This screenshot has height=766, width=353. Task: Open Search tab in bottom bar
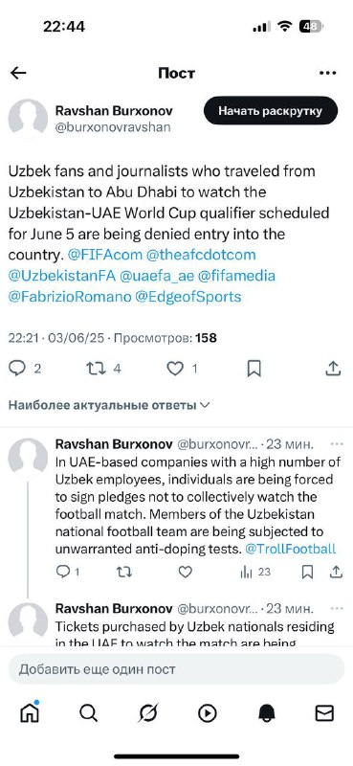click(88, 713)
